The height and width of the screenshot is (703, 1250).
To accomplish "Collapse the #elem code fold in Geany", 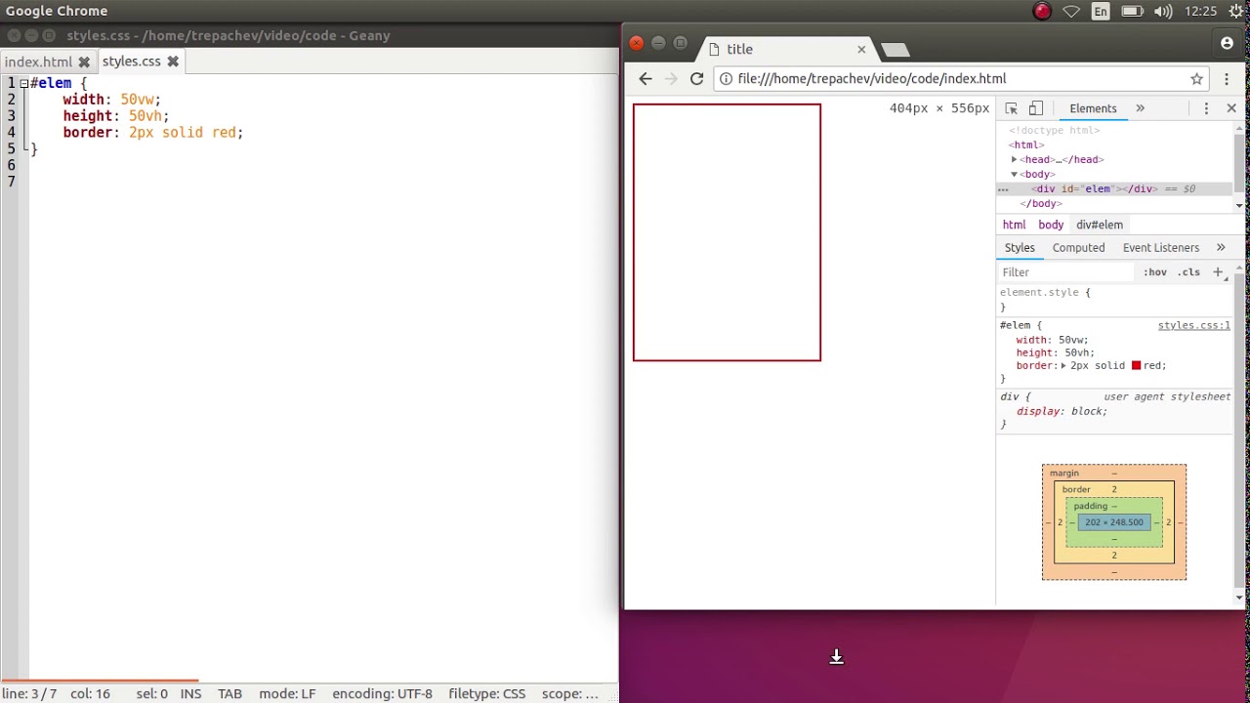I will tap(23, 83).
